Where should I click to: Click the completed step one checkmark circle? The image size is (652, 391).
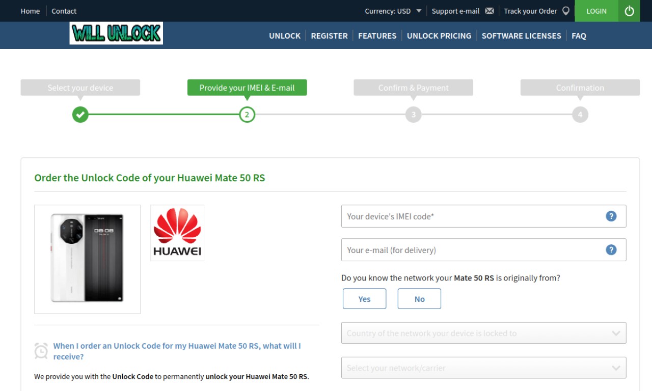tap(80, 115)
